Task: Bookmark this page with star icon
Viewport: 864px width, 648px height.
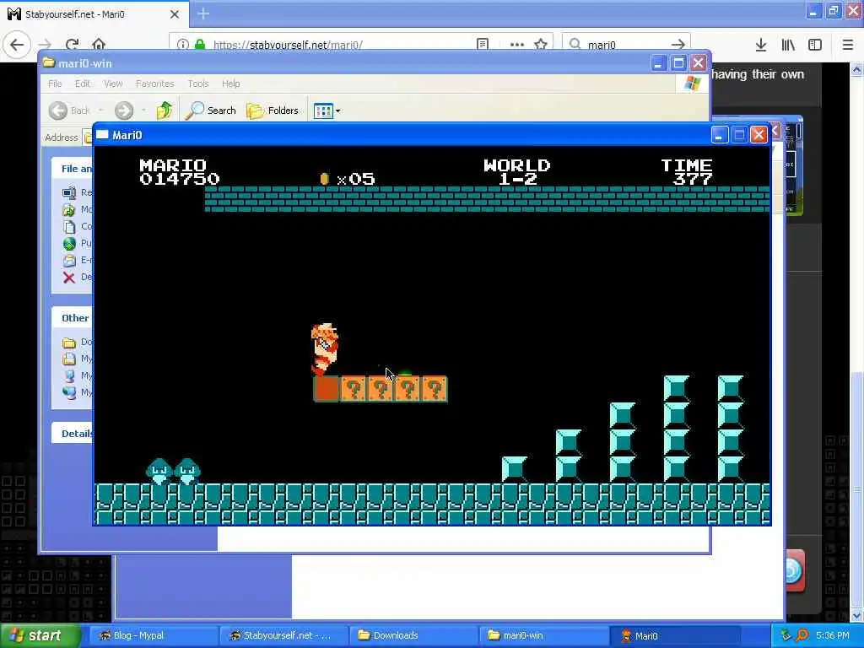Action: point(541,44)
